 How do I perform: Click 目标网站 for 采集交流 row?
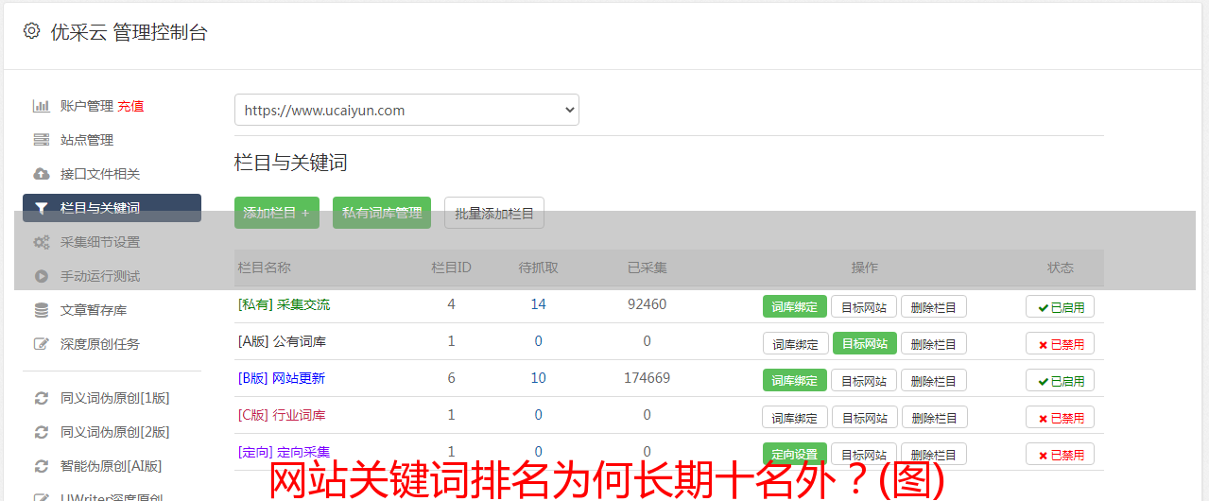click(x=864, y=306)
